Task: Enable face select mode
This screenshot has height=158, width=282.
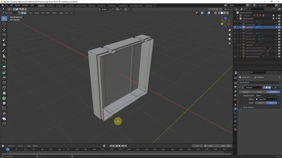Action: coord(25,13)
